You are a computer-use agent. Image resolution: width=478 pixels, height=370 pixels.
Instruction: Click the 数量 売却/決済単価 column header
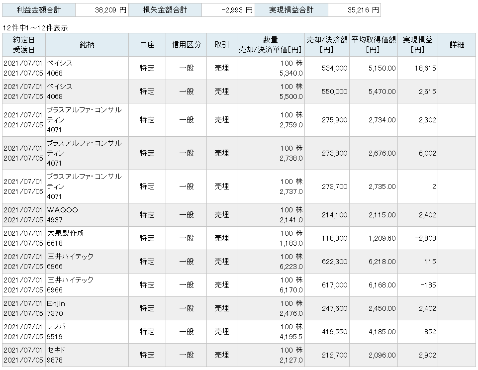pos(271,45)
